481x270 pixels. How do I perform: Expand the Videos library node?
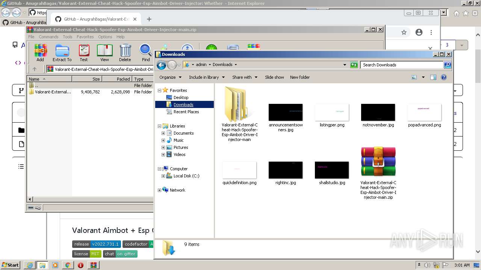[163, 154]
